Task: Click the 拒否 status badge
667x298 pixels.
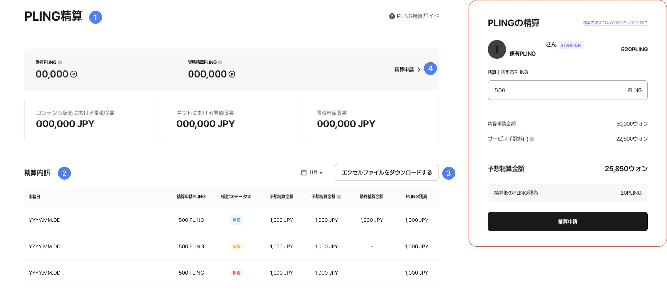Action: click(x=236, y=273)
